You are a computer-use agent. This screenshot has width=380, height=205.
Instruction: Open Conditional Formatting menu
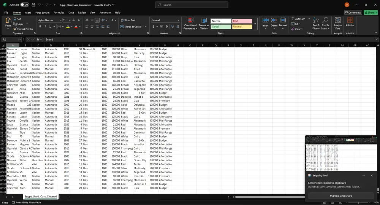[x=190, y=24]
